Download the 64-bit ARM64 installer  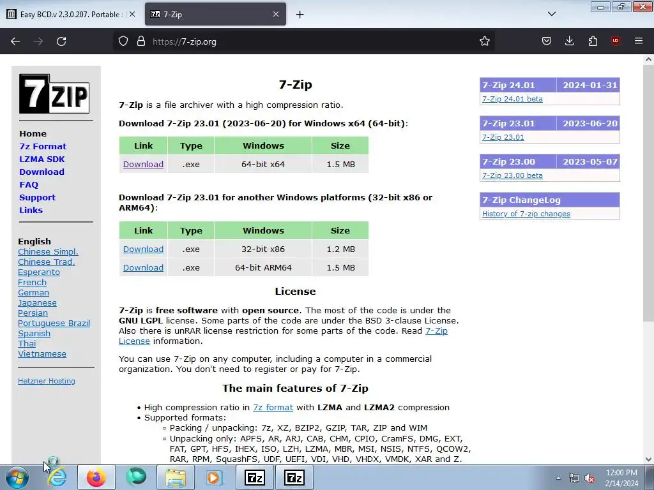[x=143, y=267]
